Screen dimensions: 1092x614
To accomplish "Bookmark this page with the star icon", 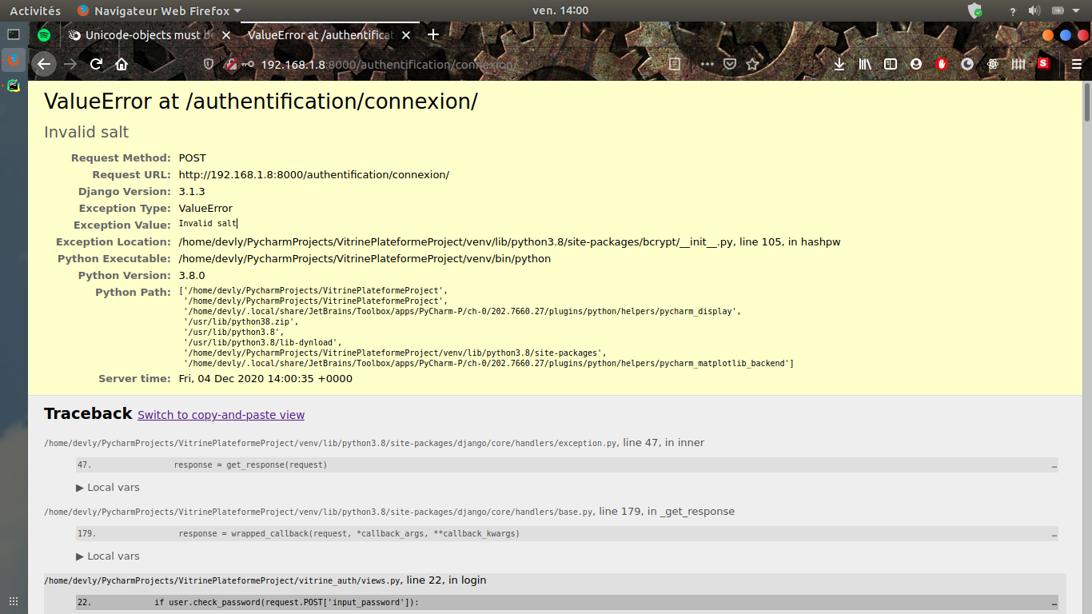I will (752, 64).
